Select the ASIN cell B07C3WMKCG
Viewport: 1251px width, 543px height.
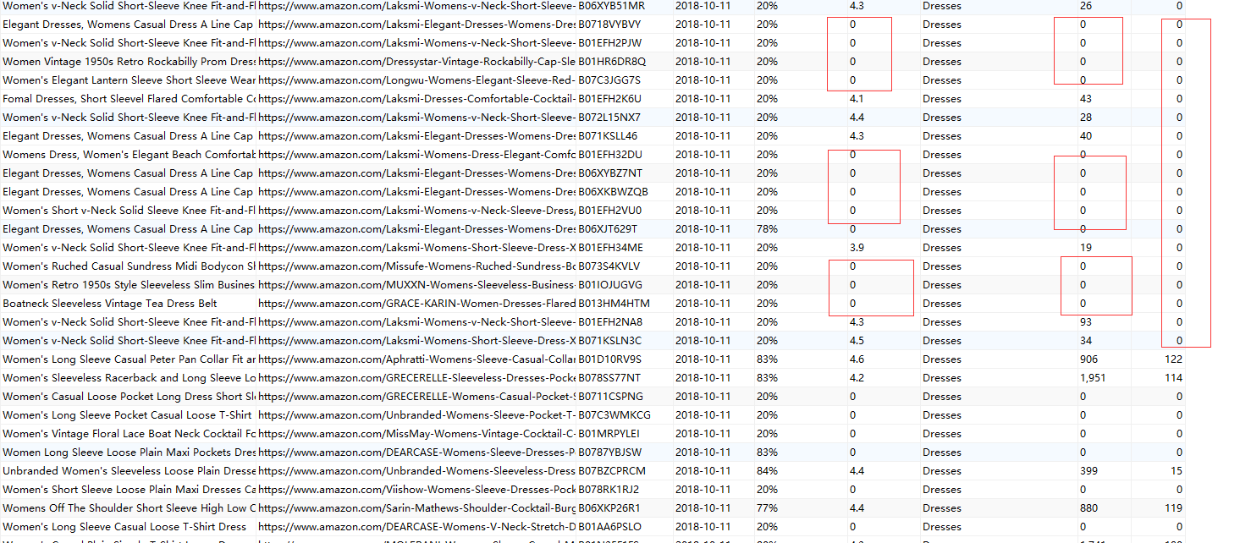pyautogui.click(x=614, y=414)
